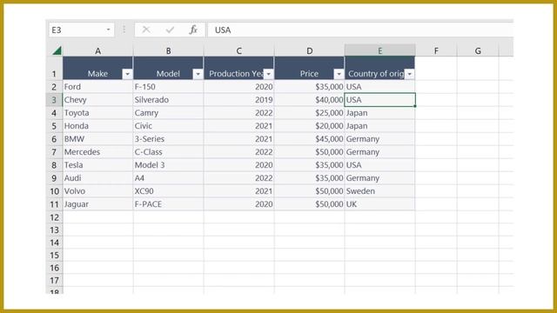Viewport: 557px width, 313px height.
Task: Select the $20,000 price cell
Action: 310,126
